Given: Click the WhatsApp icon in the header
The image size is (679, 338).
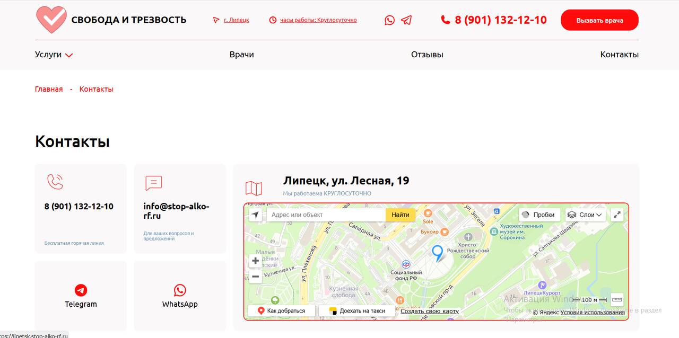Looking at the screenshot, I should 389,20.
